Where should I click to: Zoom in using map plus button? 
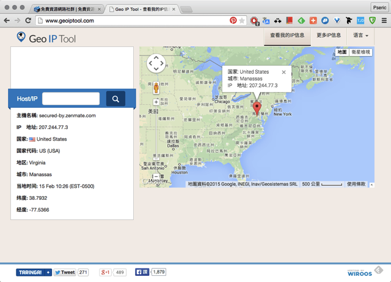(x=156, y=102)
